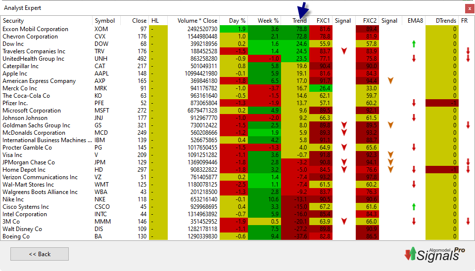Click the green EMA8 up arrow for Cisco Systems
The width and height of the screenshot is (475, 271).
[414, 207]
